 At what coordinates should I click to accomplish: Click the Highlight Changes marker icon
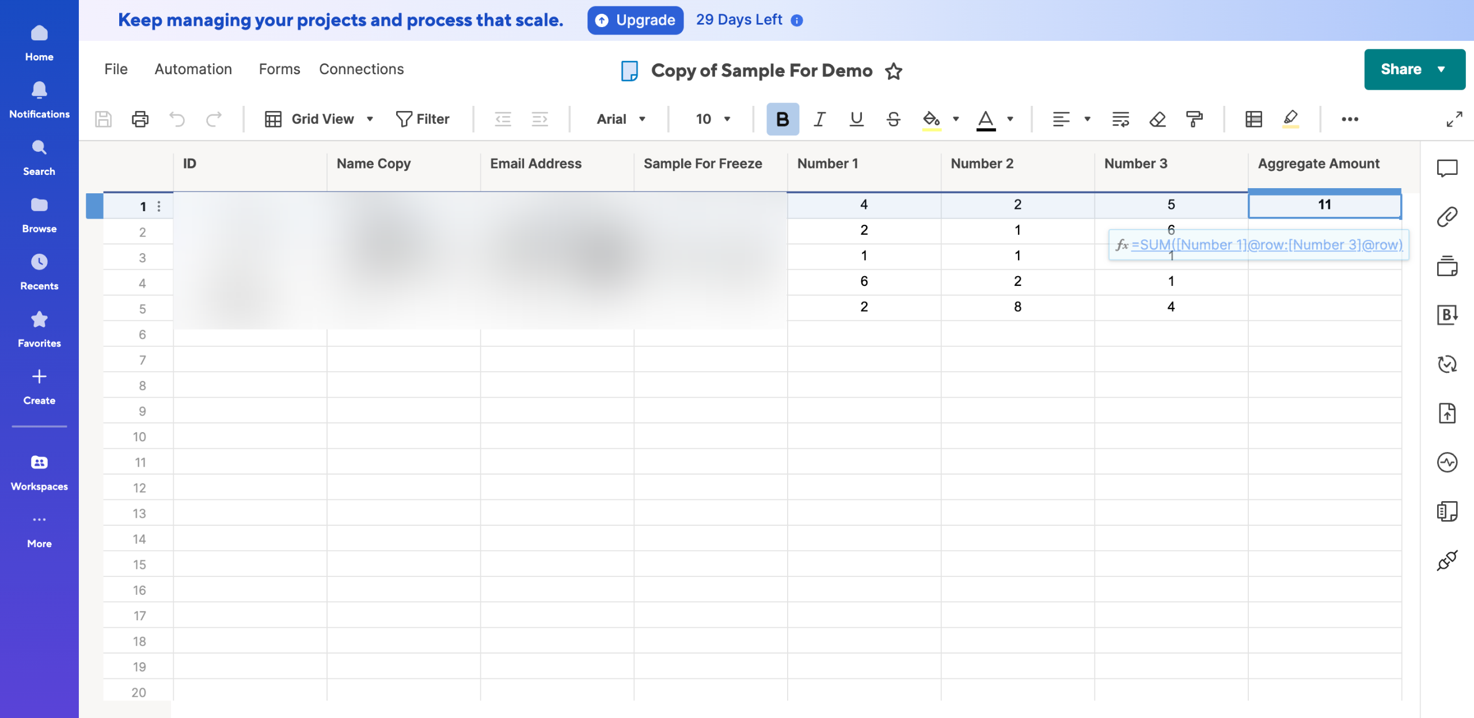[x=1290, y=119]
